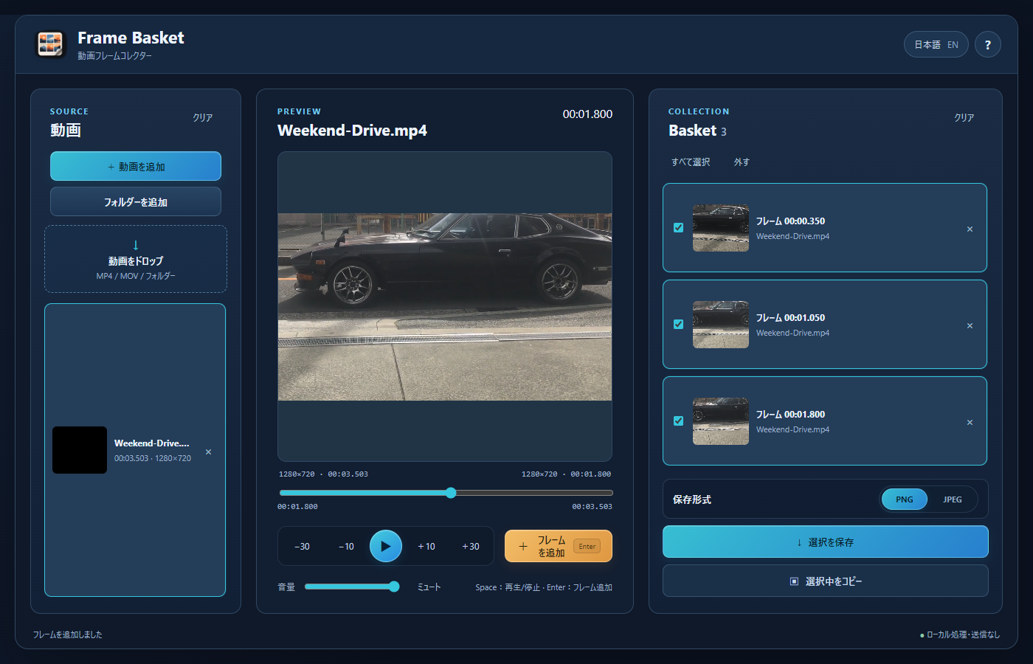
Task: Save selected frames with 選択を保存
Action: point(825,542)
